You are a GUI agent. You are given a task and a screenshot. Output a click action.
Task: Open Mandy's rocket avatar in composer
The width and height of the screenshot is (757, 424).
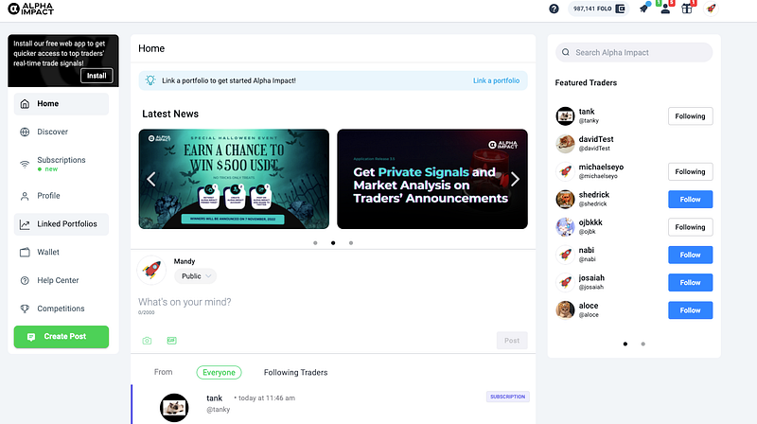point(151,270)
